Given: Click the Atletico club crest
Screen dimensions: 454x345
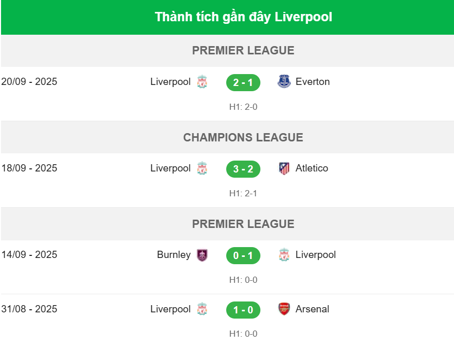Looking at the screenshot, I should [x=284, y=168].
